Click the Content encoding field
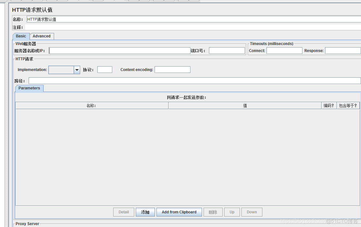361x227 pixels. point(172,69)
